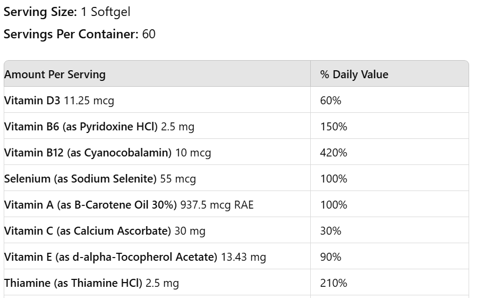This screenshot has height=298, width=484.
Task: Click the Selenium Sodium Selenite cell
Action: pyautogui.click(x=100, y=179)
